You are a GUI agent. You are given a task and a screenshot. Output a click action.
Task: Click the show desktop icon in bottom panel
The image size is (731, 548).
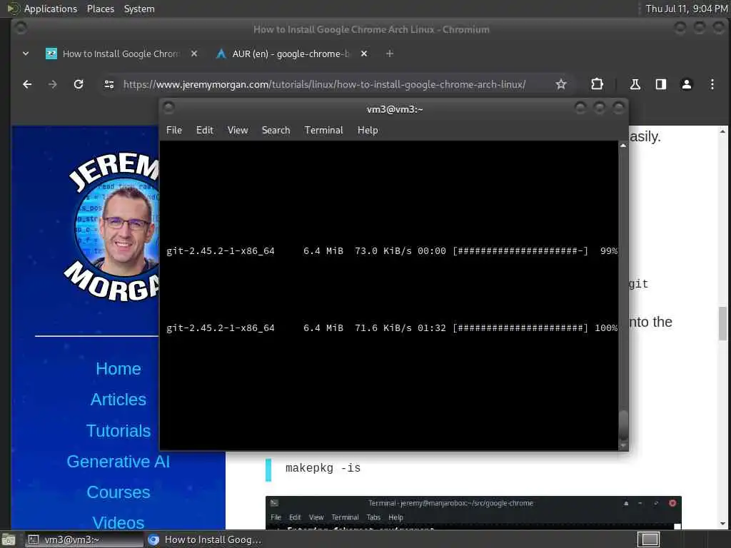[8, 539]
